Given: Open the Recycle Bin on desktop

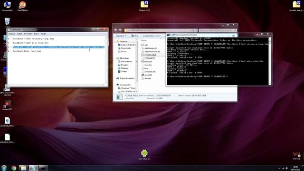Looking at the screenshot, I should [7, 22].
